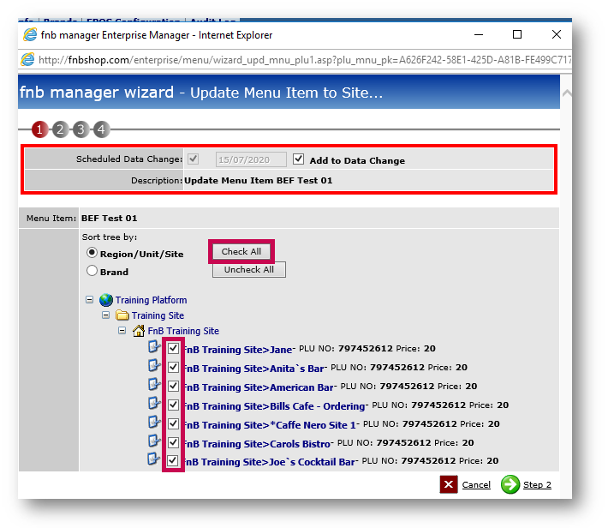
Task: Uncheck the American Bar checkbox
Action: (173, 386)
